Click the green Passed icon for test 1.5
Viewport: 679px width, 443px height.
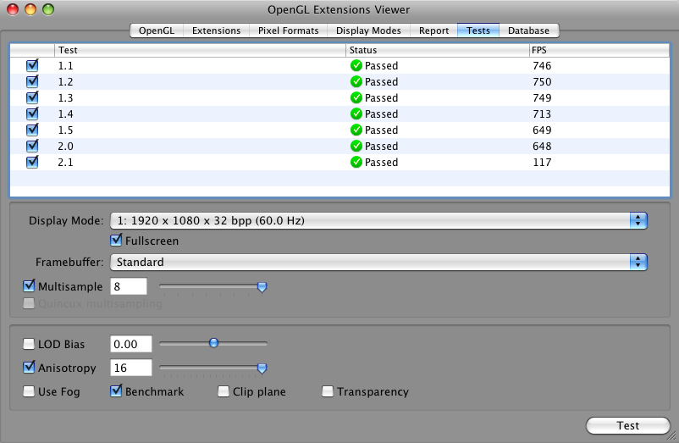point(356,130)
